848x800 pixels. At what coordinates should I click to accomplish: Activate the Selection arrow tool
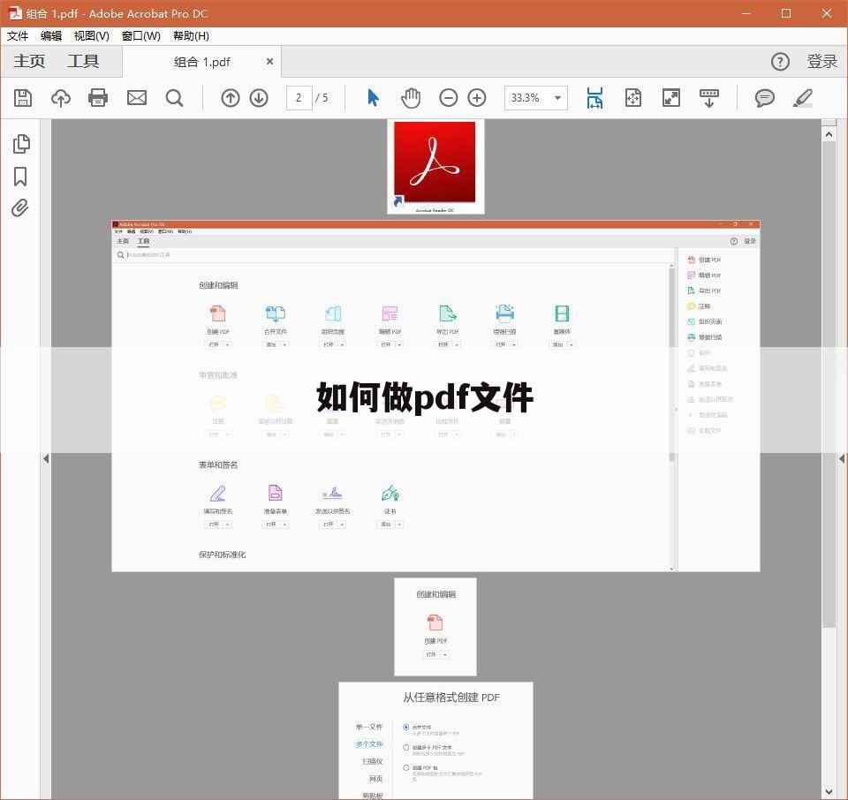tap(373, 98)
